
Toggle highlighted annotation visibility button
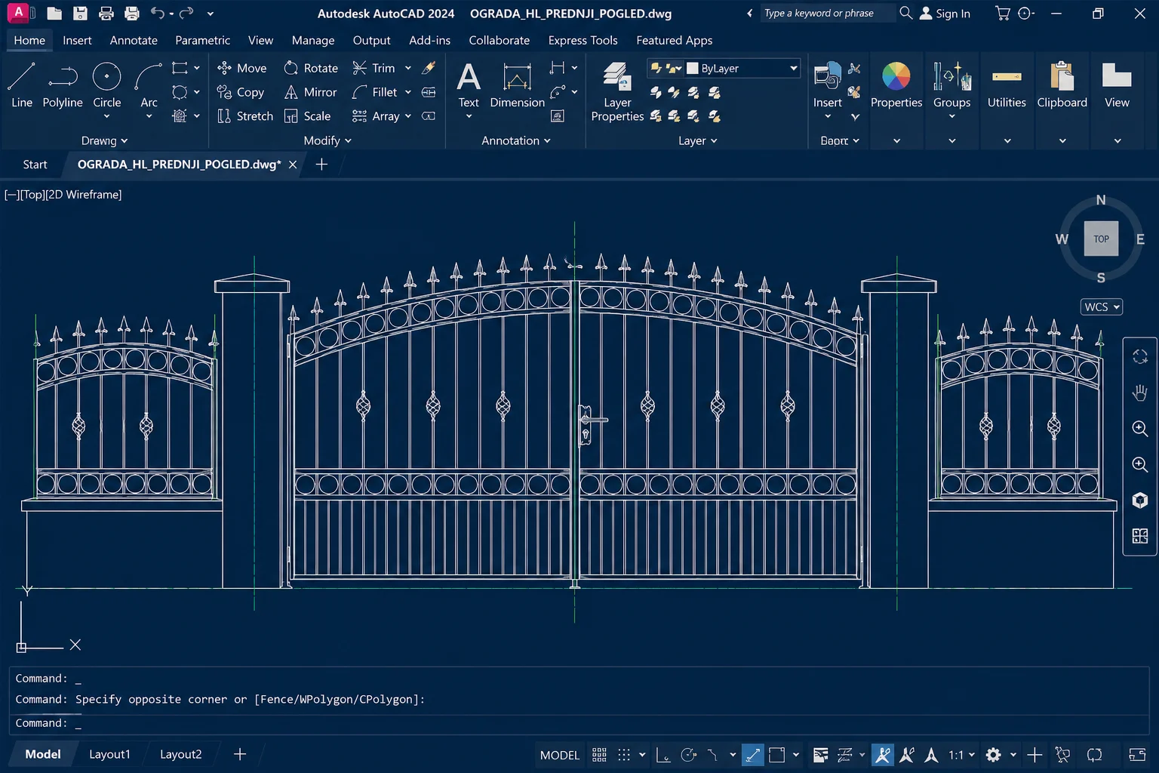[882, 755]
